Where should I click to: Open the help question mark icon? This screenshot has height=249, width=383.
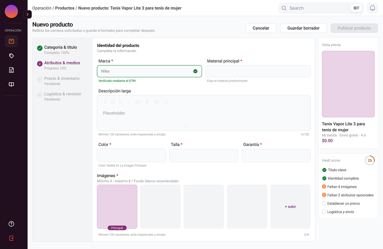[x=11, y=224]
